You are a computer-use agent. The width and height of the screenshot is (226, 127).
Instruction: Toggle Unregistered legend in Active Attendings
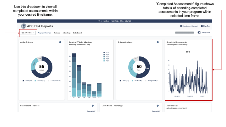pos(152,81)
